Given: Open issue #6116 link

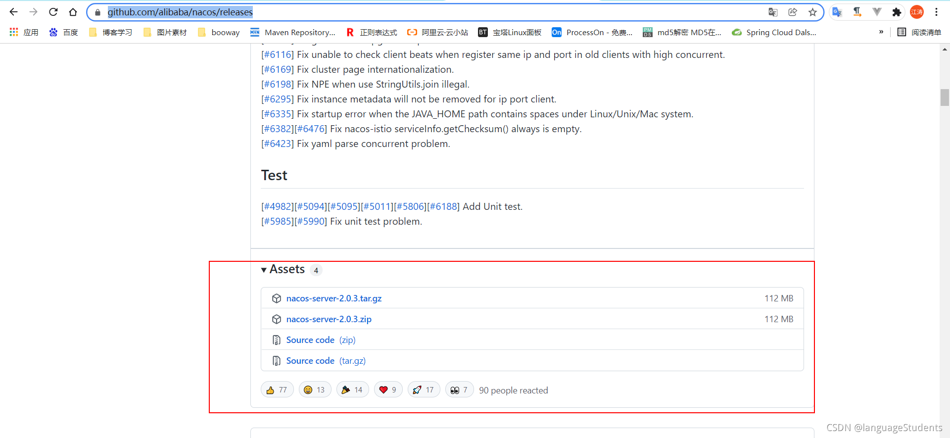Looking at the screenshot, I should 278,54.
